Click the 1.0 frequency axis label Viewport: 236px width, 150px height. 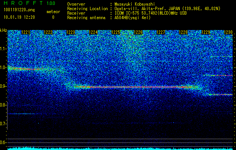point(3,67)
